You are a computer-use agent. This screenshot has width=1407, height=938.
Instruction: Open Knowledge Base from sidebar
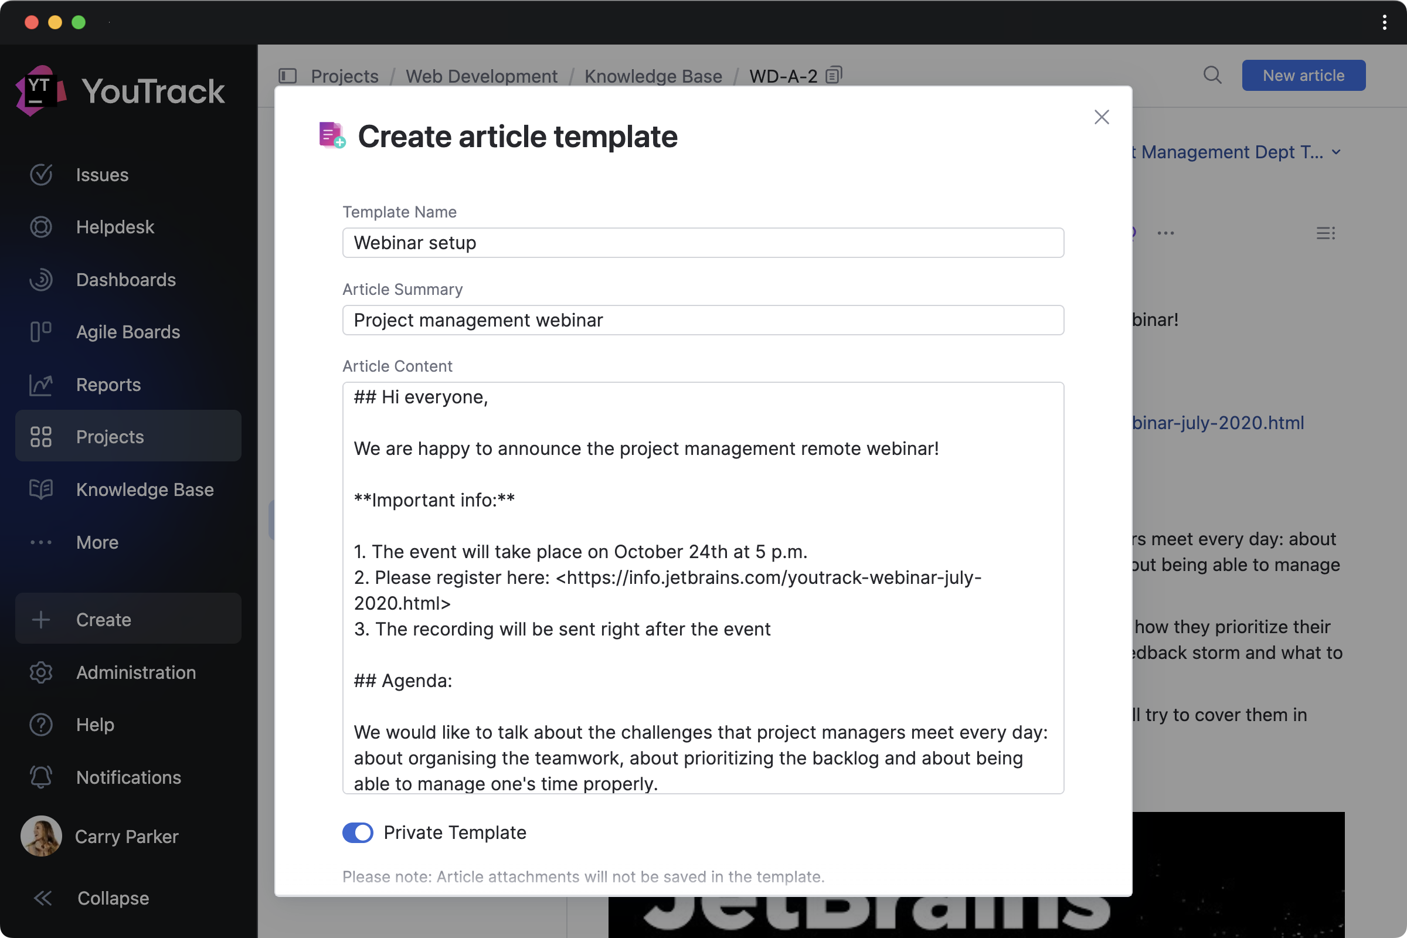point(144,490)
